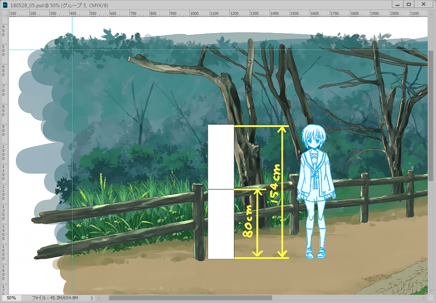
Task: Click the horizontal scrollbar right arrow
Action: coord(424,298)
